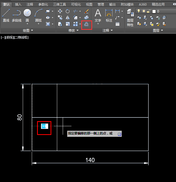Select the Mirror tool icon
The height and width of the screenshot is (182, 176).
[x=67, y=18]
